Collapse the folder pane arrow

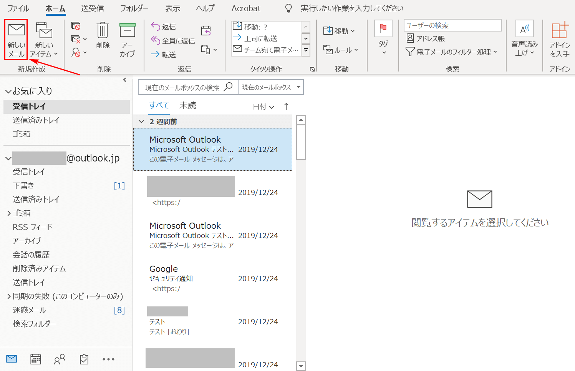click(x=124, y=80)
